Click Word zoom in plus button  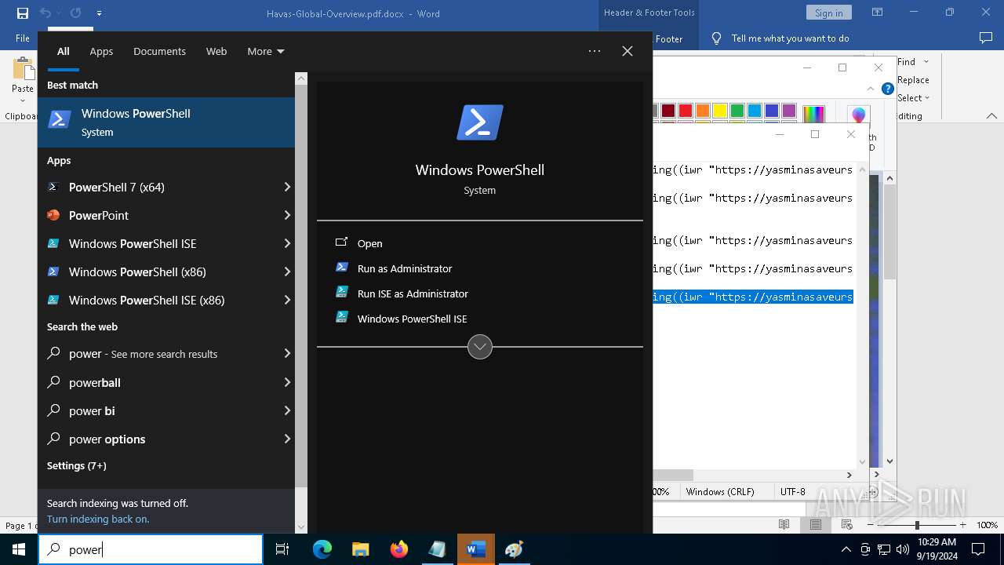[x=963, y=525]
